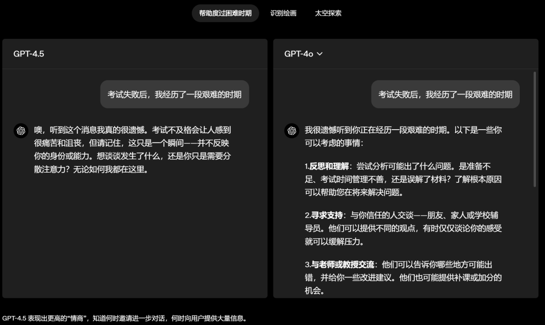Click the GPT-4o panel header label
This screenshot has width=545, height=325.
pos(298,53)
